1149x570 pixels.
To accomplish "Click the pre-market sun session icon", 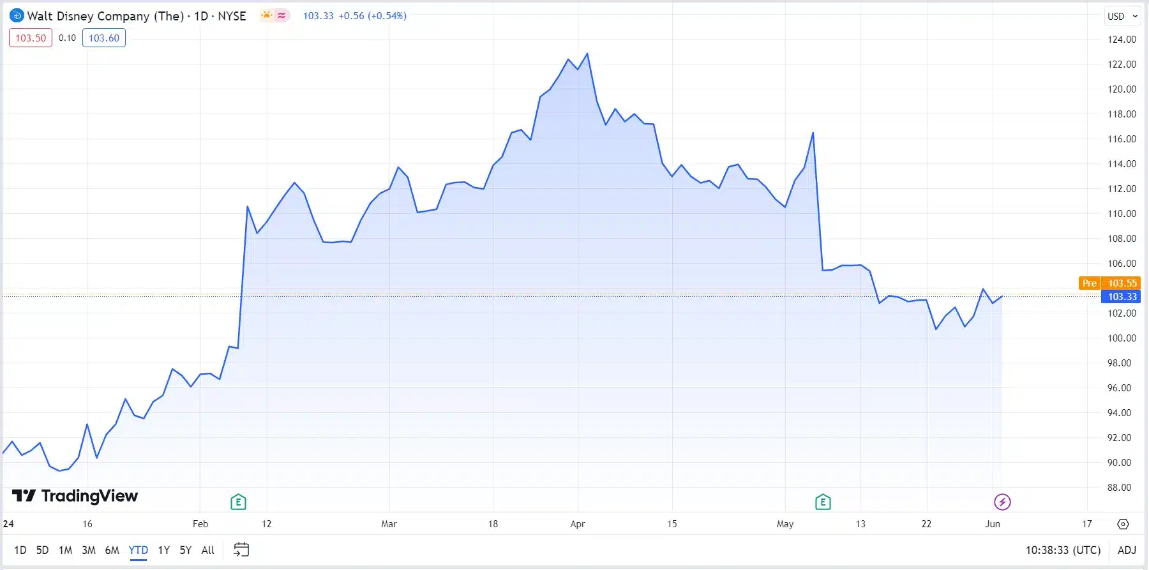I will 267,15.
